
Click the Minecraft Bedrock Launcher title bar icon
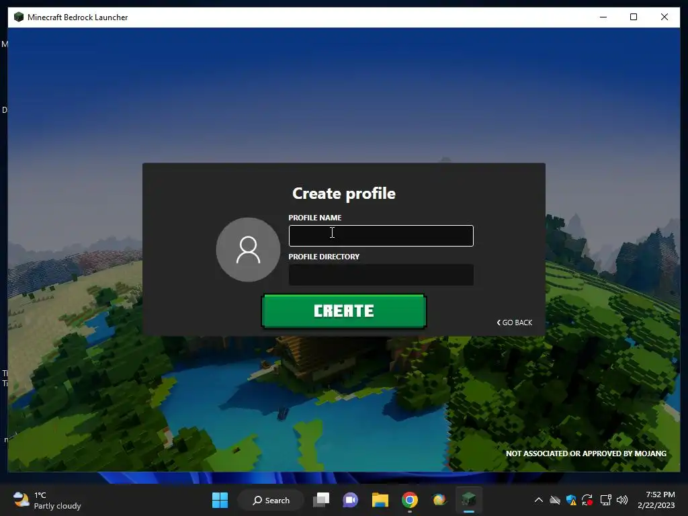tap(18, 17)
